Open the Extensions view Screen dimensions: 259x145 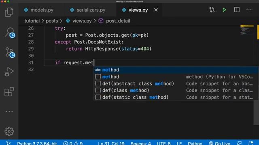coord(9,91)
